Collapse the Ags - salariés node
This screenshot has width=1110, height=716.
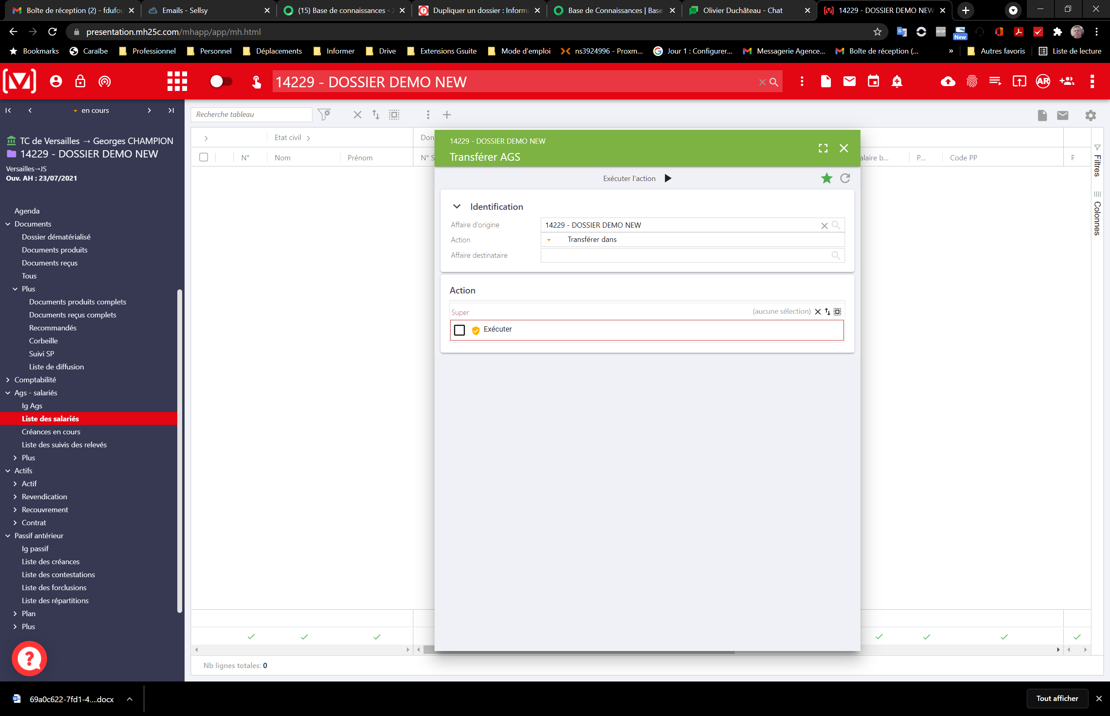[x=8, y=393]
